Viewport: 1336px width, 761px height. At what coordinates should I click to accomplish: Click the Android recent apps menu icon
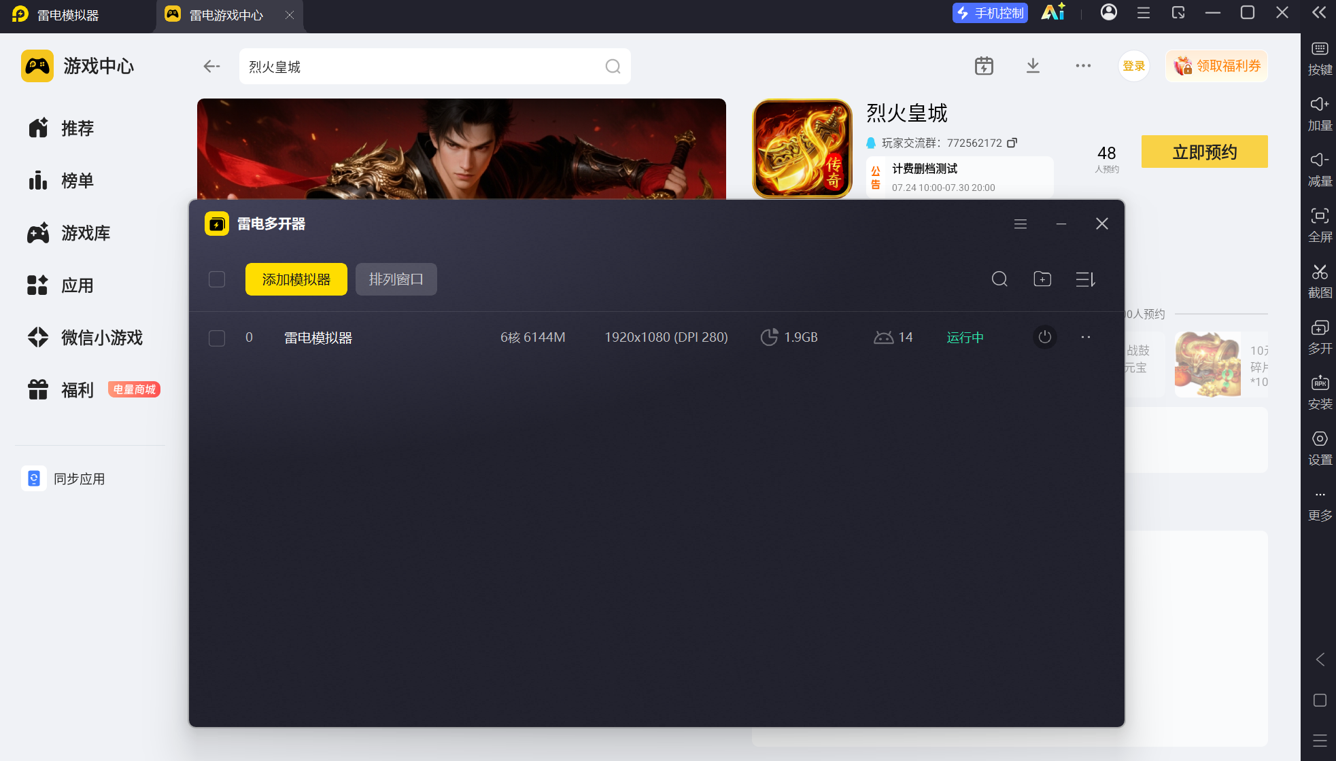[x=1320, y=741]
